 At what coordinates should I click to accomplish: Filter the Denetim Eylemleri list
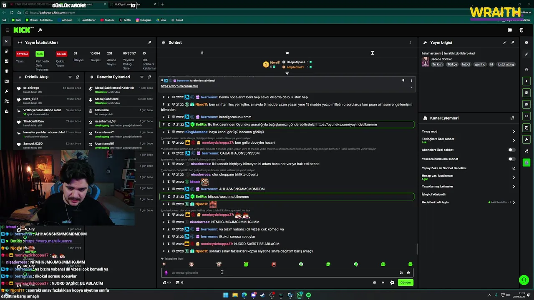141,77
